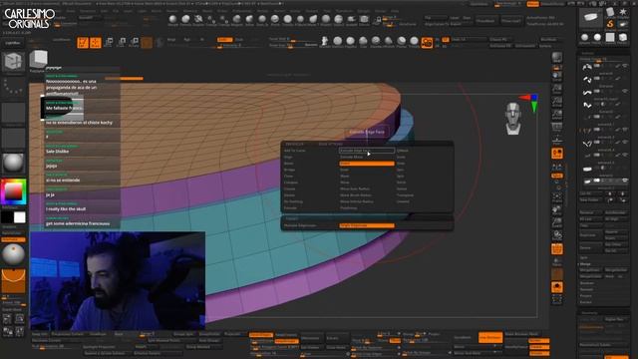This screenshot has width=638, height=359.
Task: Click the XYZ axis orientation gizmo
Action: click(530, 102)
